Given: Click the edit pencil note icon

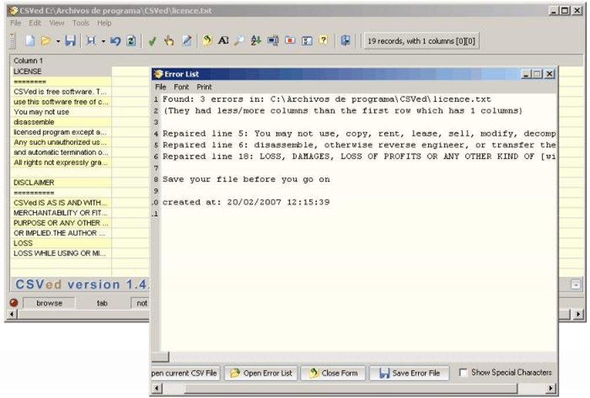Looking at the screenshot, I should coord(187,40).
